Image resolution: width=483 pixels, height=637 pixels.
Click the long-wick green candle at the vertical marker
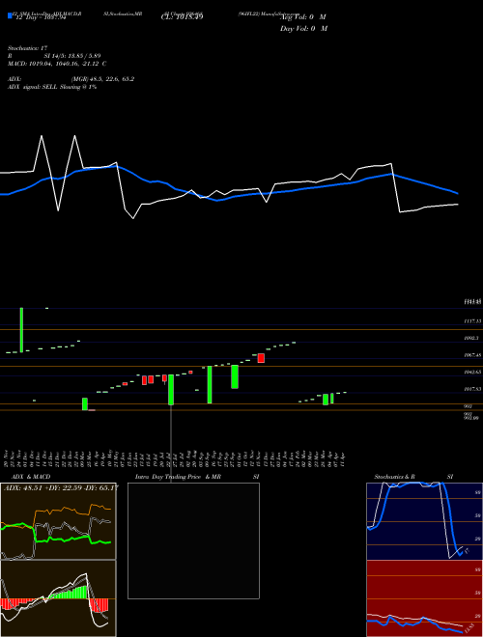(171, 390)
